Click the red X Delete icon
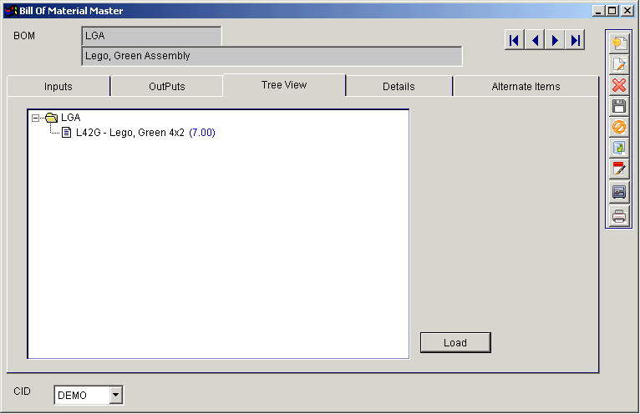The image size is (640, 414). tap(618, 85)
